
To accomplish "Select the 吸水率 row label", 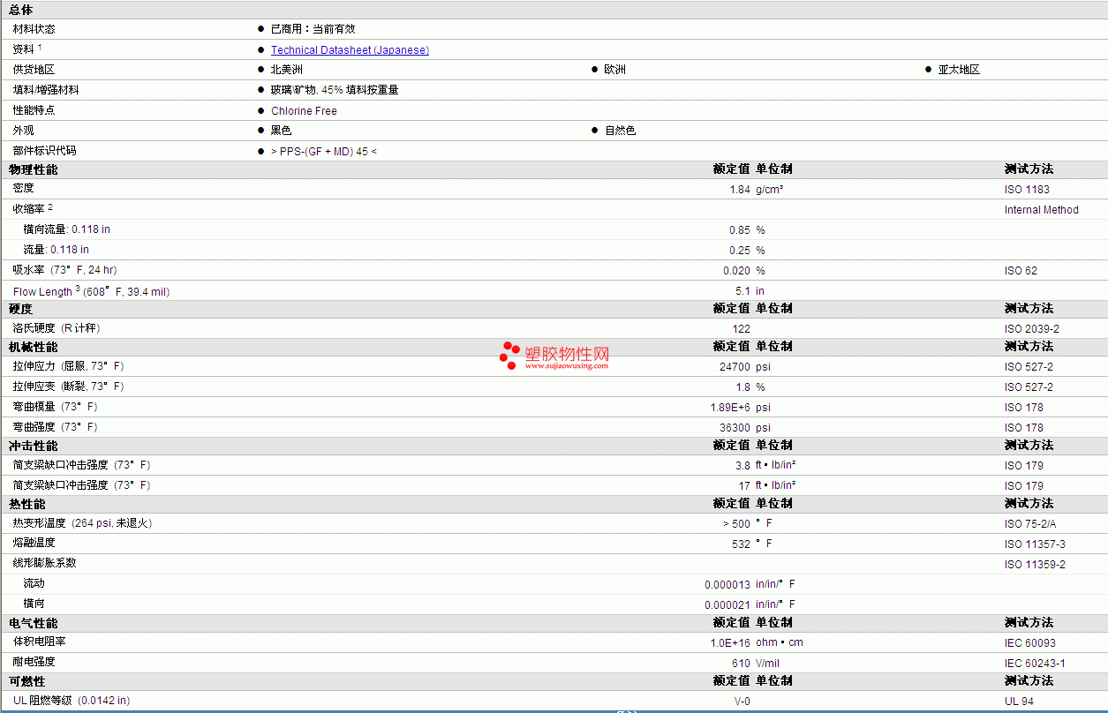I will (64, 270).
